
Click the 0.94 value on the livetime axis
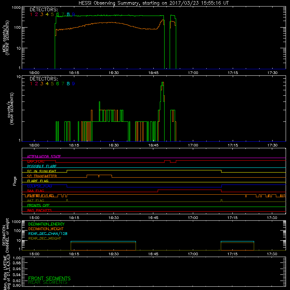[17, 274]
